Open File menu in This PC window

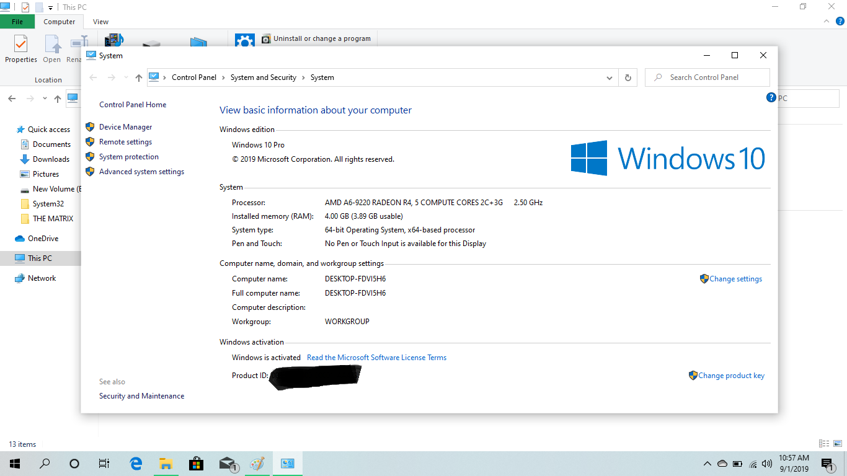point(17,22)
